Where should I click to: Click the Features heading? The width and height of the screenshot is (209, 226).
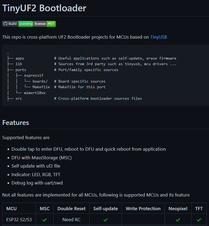point(16,123)
